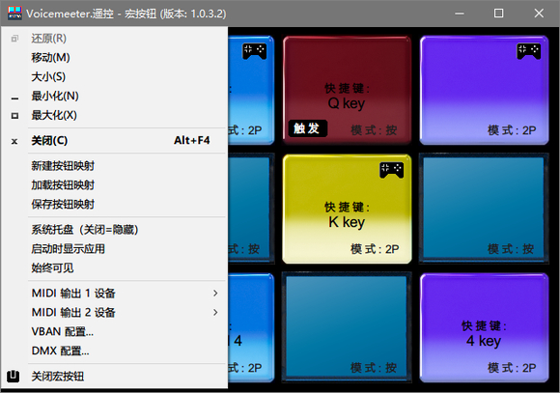Click the red Q key macro button

347,90
